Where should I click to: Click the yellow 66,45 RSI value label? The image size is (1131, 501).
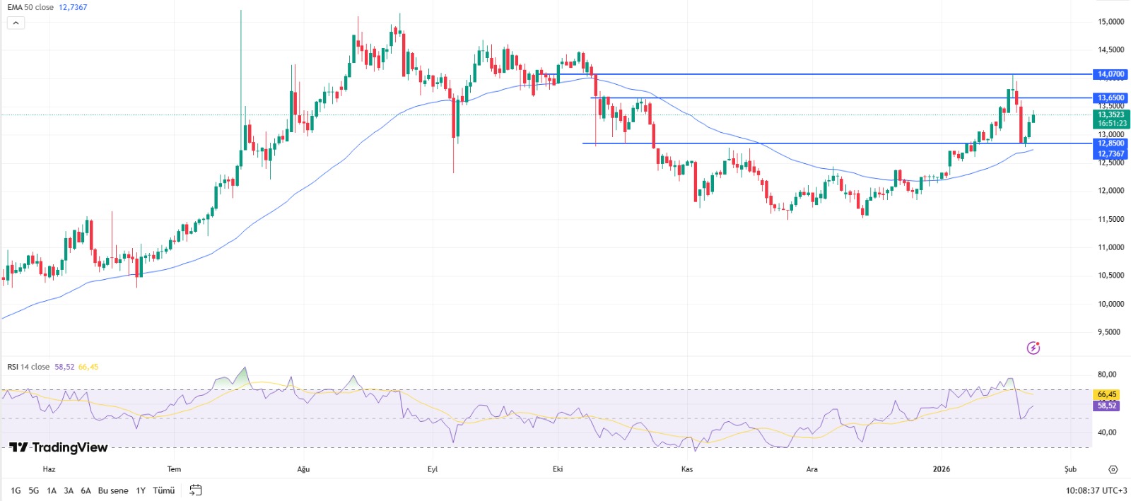[x=1106, y=394]
